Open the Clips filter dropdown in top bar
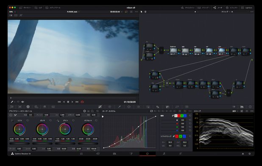262x166 pixels. (204, 8)
